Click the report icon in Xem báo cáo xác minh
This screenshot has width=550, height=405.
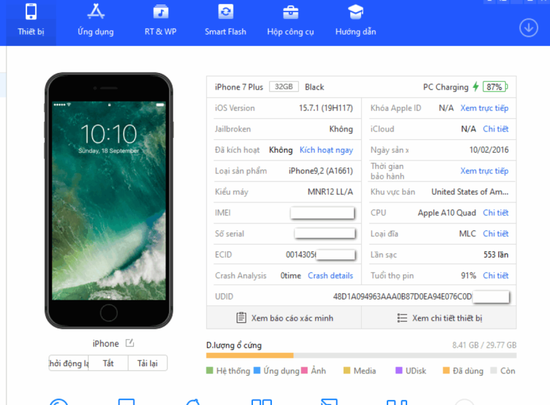239,318
